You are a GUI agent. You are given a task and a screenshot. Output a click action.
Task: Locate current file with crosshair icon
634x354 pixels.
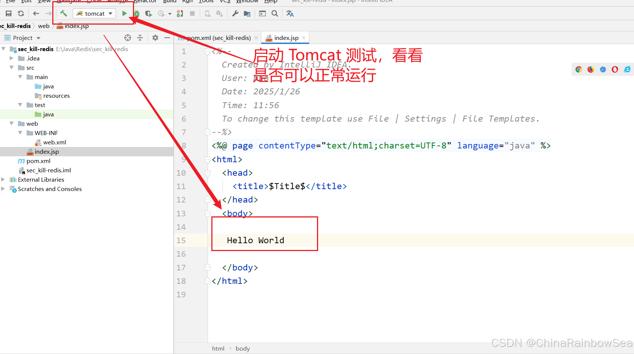click(128, 38)
